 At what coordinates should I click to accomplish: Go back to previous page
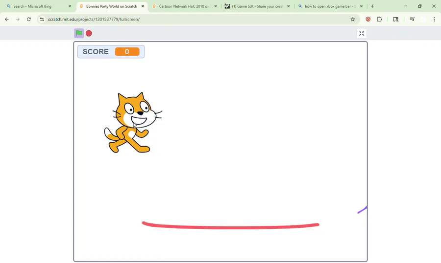(x=7, y=20)
